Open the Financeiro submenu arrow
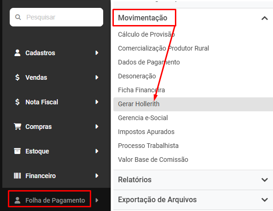Image resolution: width=273 pixels, height=211 pixels. point(97,176)
